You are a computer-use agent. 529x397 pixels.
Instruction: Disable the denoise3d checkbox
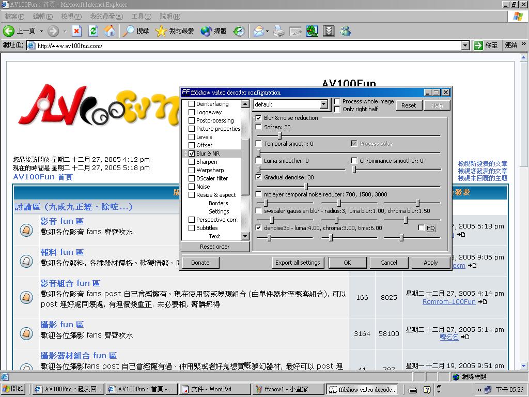[259, 228]
